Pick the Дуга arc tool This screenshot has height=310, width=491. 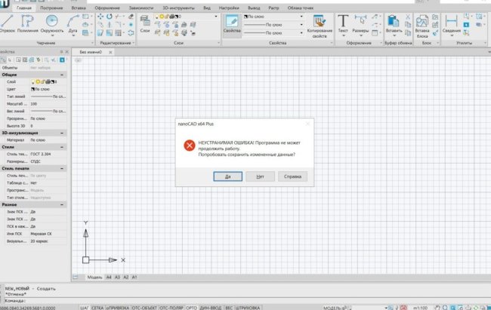74,23
